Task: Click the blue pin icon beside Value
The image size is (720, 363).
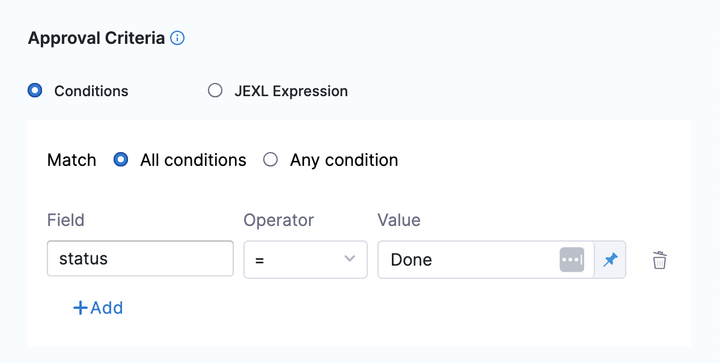Action: pyautogui.click(x=611, y=260)
